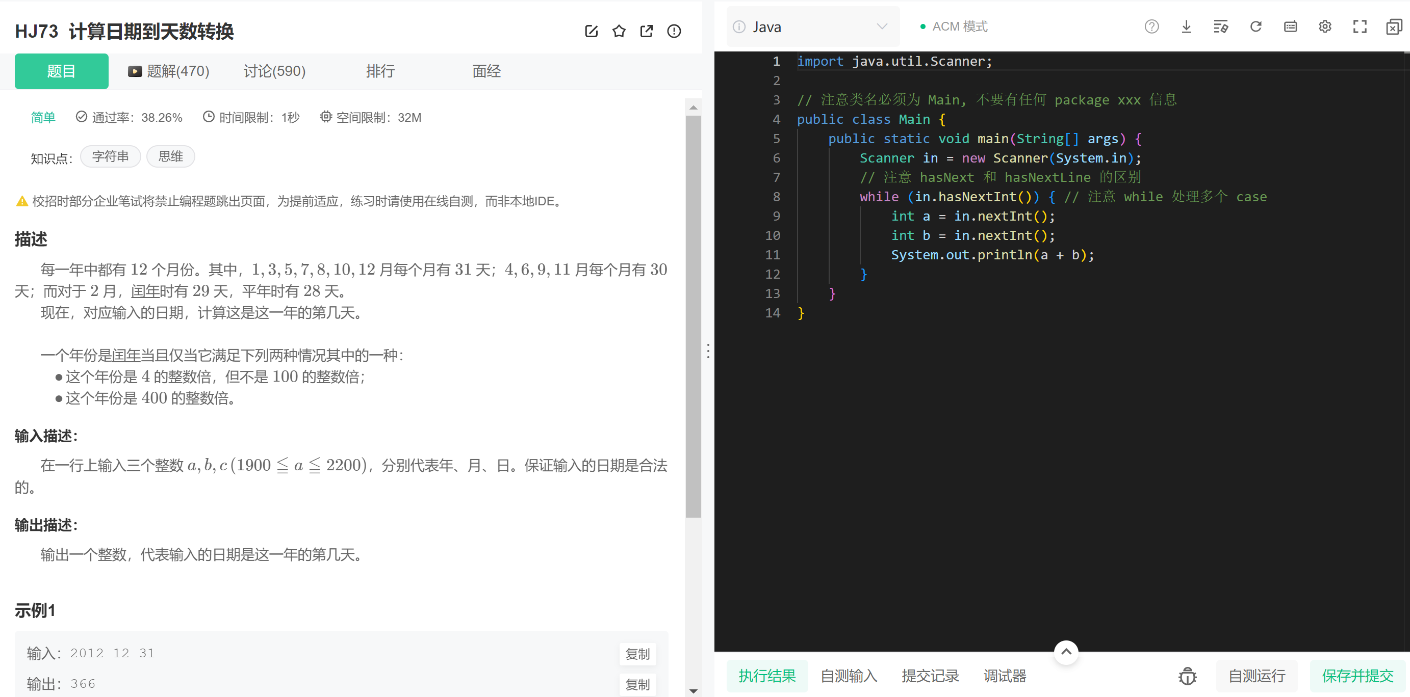This screenshot has height=697, width=1410.
Task: Click the 保存并提交 button
Action: pos(1357,676)
